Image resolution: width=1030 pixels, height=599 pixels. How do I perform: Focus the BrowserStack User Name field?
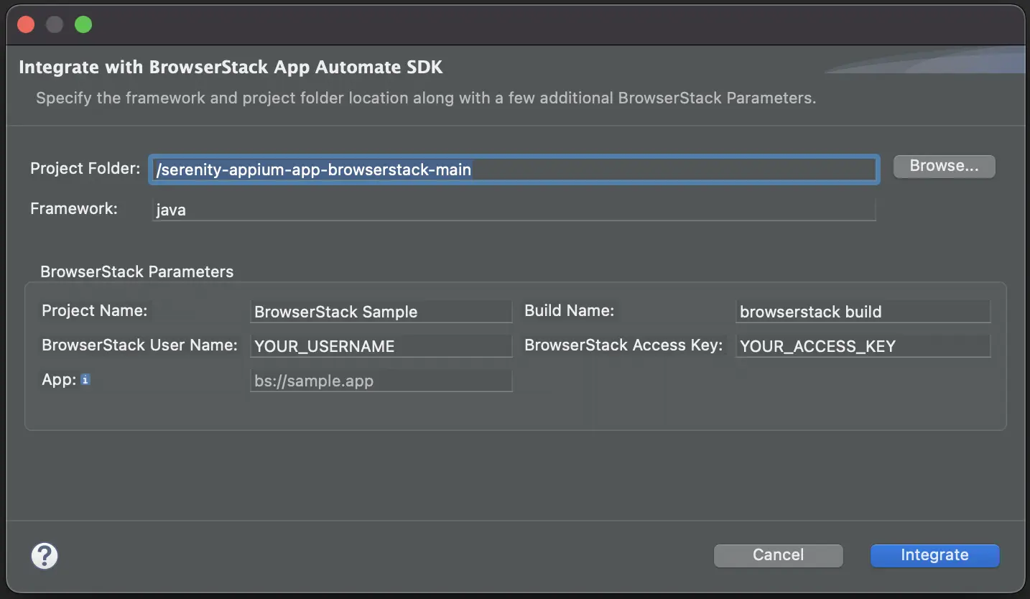381,346
